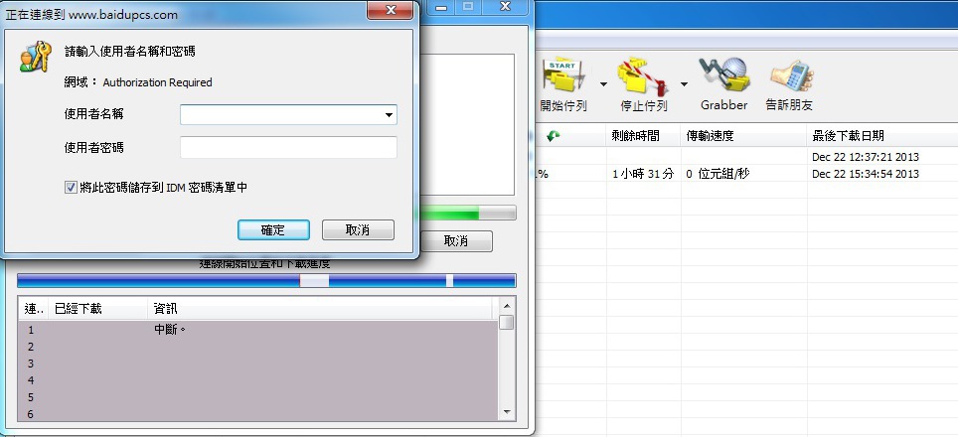Image resolution: width=958 pixels, height=437 pixels.
Task: Click 取消 in the authorization dialog
Action: 358,230
